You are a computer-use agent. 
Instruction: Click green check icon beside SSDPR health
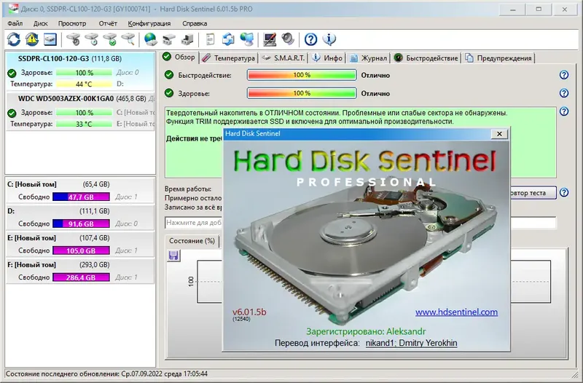(12, 73)
